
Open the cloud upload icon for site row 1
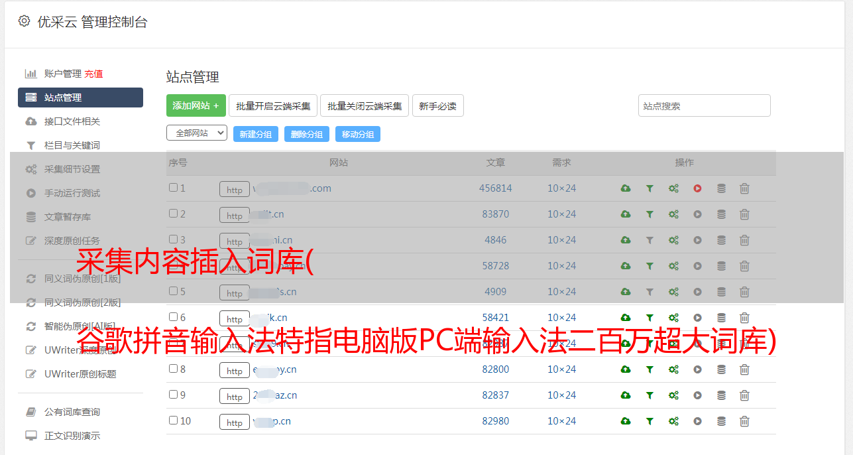tap(626, 188)
